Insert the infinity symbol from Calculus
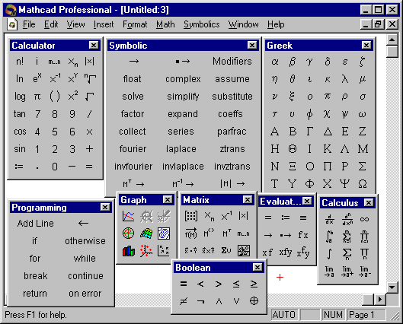This screenshot has height=324, width=403. pyautogui.click(x=364, y=219)
